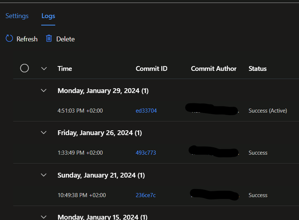
Task: Collapse all groups via header chevron
Action: [x=44, y=68]
